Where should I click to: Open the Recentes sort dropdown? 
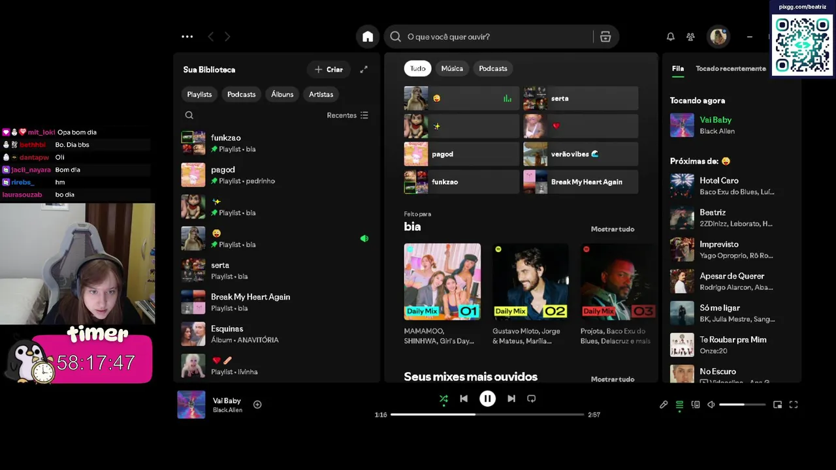347,116
